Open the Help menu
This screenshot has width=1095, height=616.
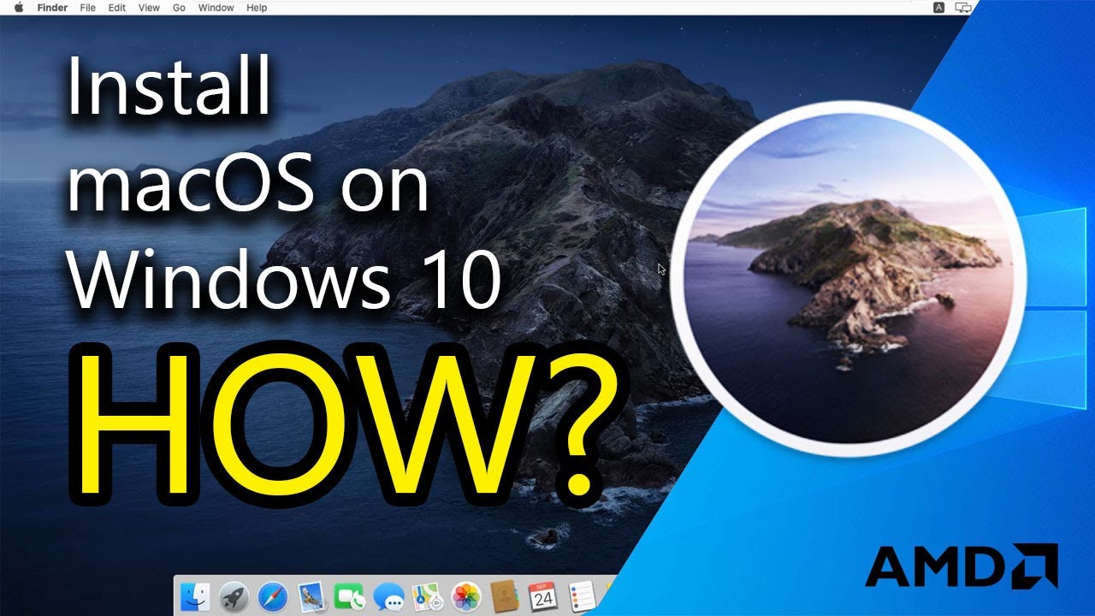point(257,8)
